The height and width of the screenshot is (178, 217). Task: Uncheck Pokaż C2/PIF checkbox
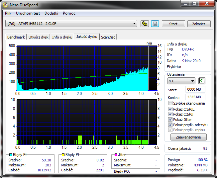pyautogui.click(x=170, y=114)
